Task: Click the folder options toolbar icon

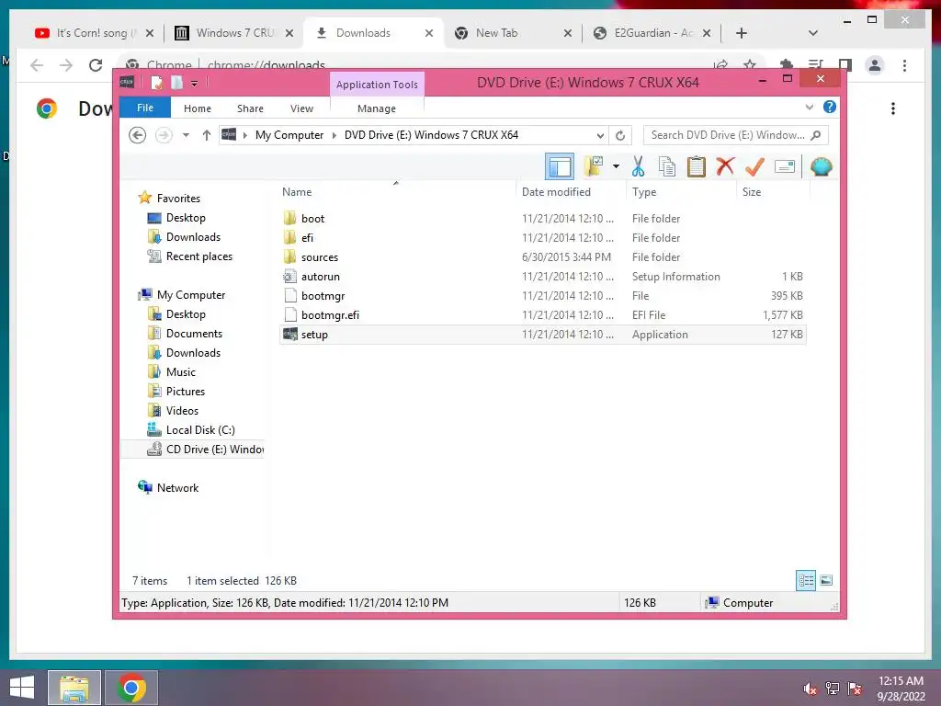Action: (x=594, y=166)
